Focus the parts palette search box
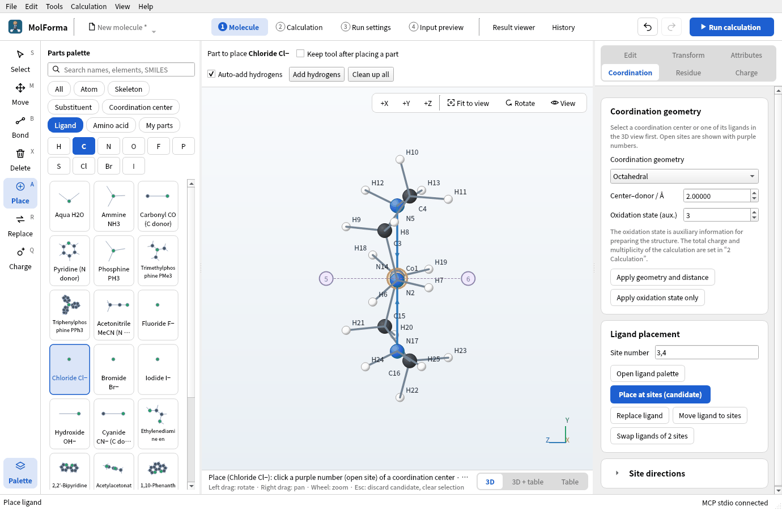Image resolution: width=782 pixels, height=510 pixels. [121, 70]
